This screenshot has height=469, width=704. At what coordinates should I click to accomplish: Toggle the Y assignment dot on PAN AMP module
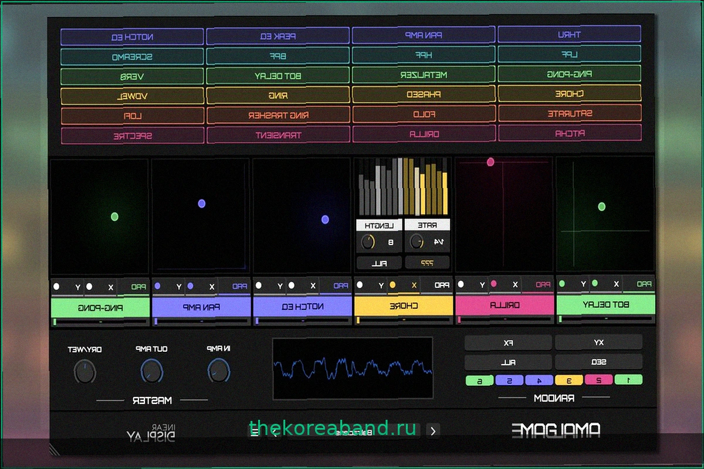point(157,286)
